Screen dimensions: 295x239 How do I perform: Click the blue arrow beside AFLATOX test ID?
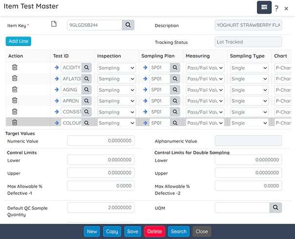[57, 79]
